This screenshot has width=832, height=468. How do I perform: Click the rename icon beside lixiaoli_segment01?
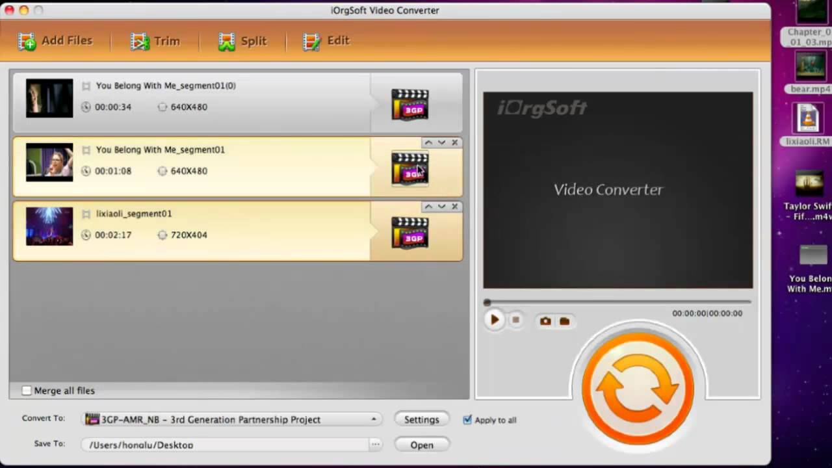(x=86, y=214)
